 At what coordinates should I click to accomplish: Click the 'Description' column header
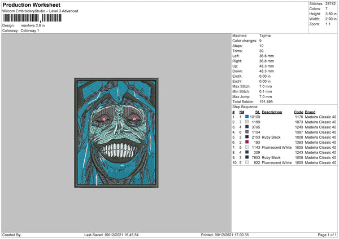(x=272, y=112)
